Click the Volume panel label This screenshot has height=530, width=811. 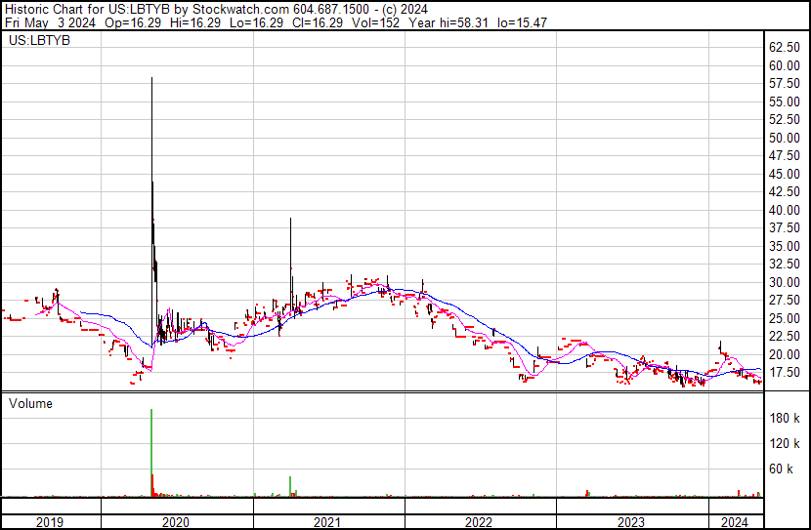(x=30, y=403)
